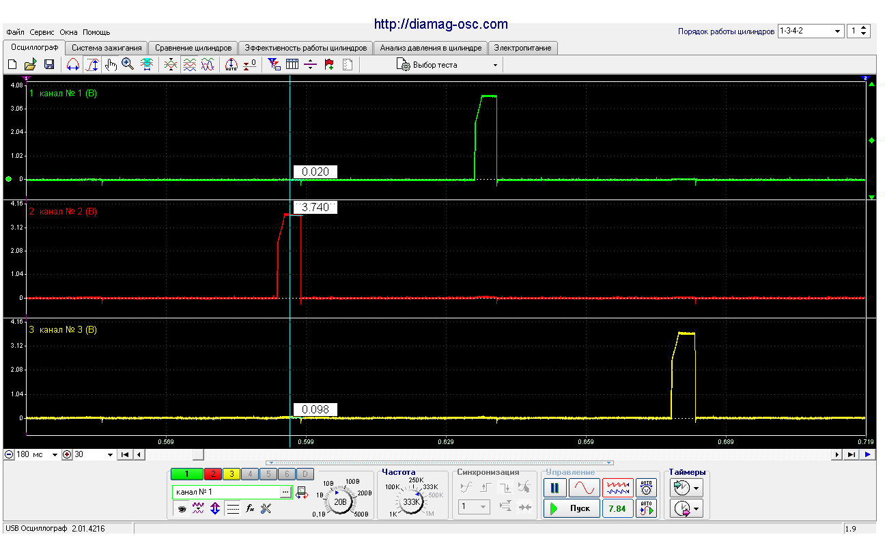Screen dimensions: 885x537
Task: Click the Пуск start button
Action: (572, 508)
